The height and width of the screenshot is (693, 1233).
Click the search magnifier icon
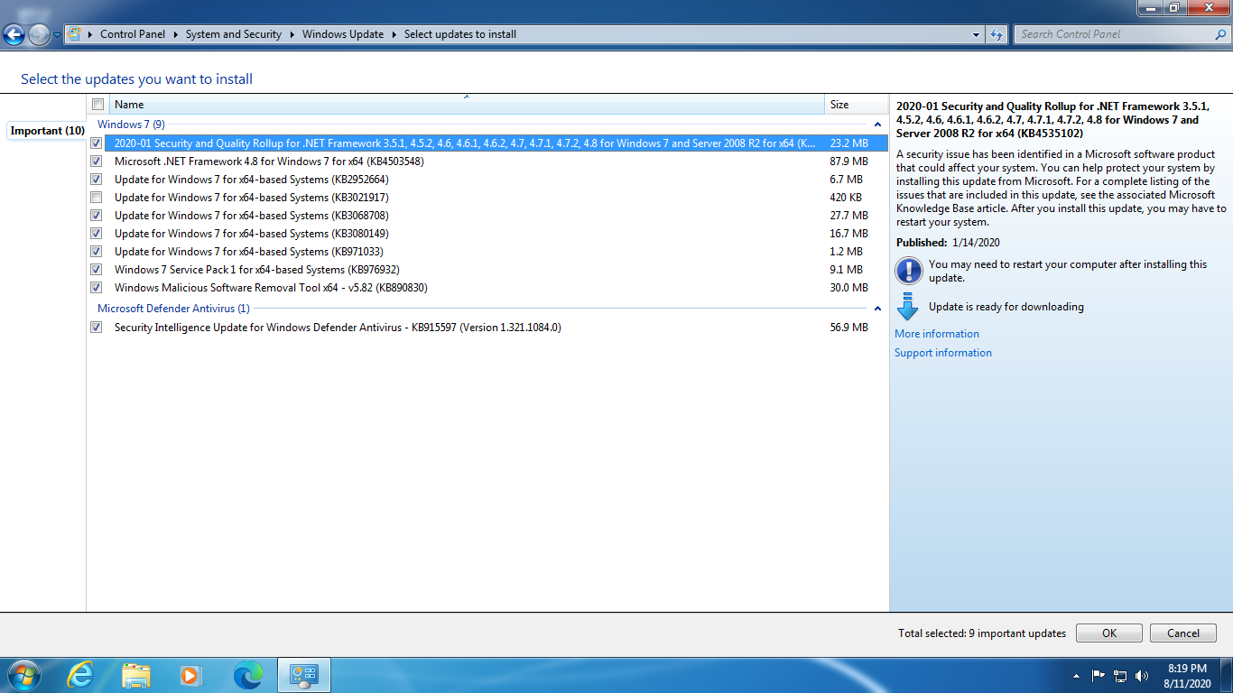point(1219,34)
